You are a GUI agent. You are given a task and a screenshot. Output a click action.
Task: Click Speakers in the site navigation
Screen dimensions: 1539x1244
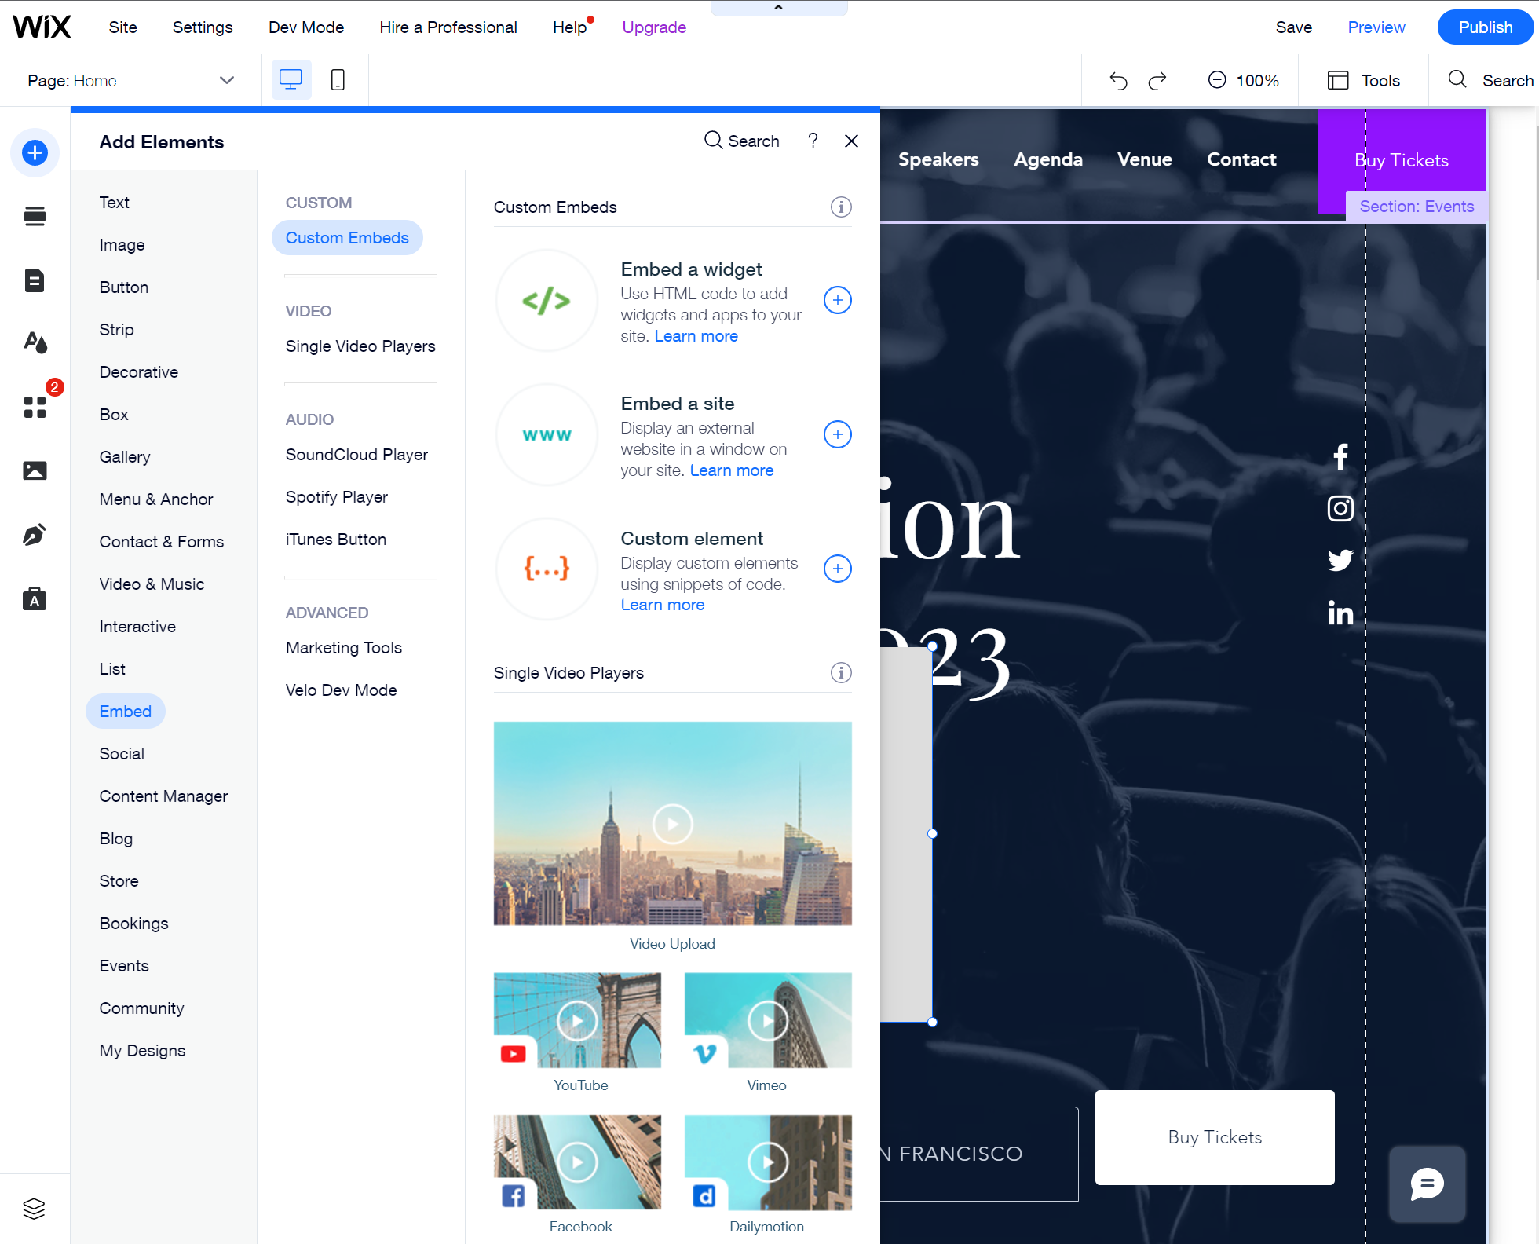tap(938, 159)
